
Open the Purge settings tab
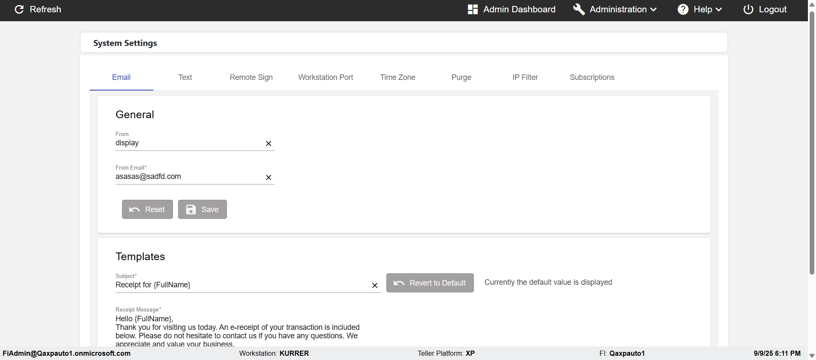coord(461,77)
